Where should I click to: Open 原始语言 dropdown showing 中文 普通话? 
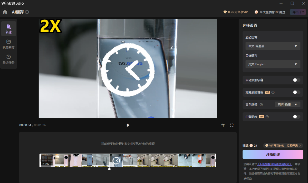(273, 46)
